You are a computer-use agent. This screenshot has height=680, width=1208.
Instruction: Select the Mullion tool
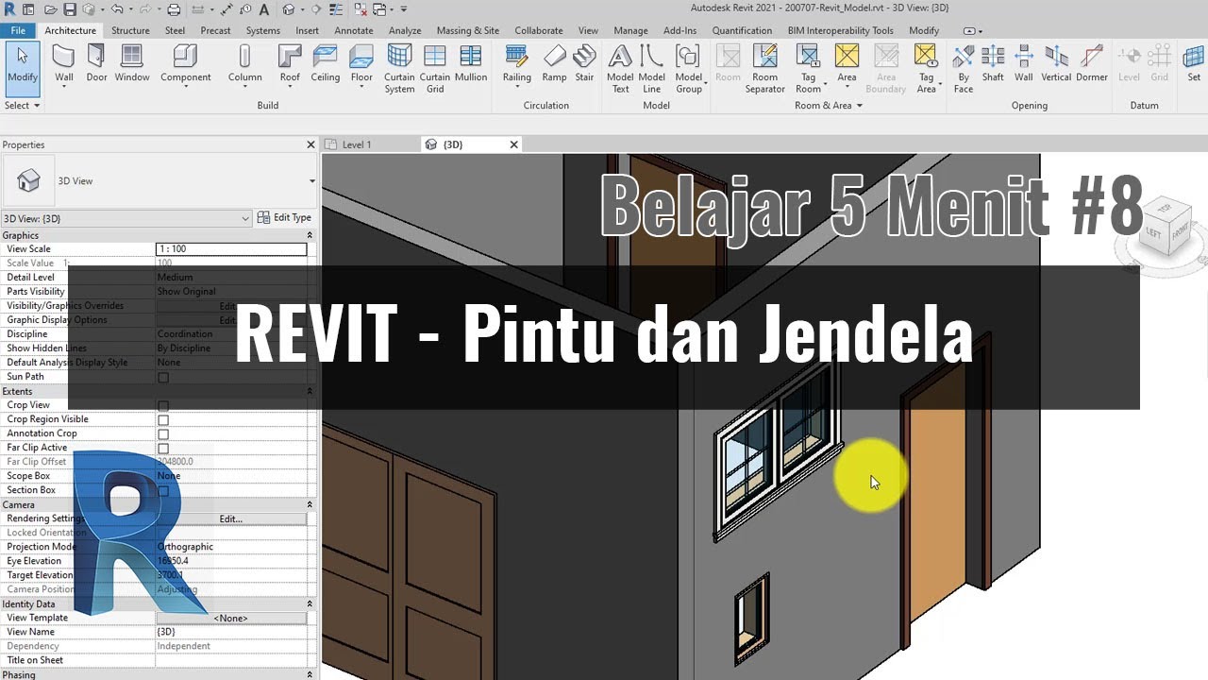471,64
